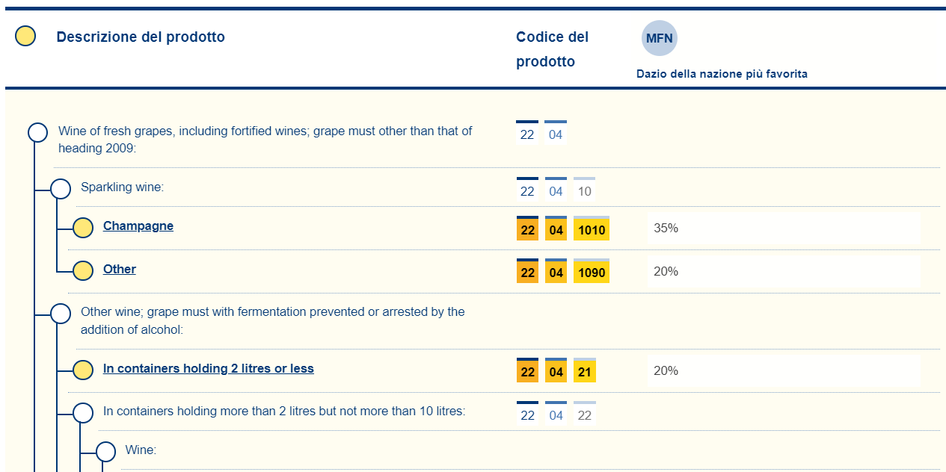
Task: Click the Descrizione del prodotto column header
Action: [x=141, y=37]
